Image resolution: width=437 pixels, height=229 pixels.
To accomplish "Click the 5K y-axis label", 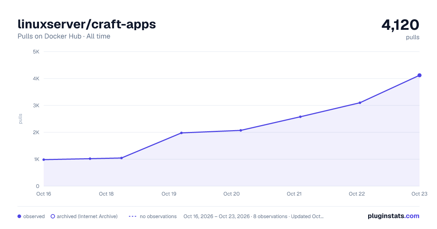I will (x=36, y=52).
